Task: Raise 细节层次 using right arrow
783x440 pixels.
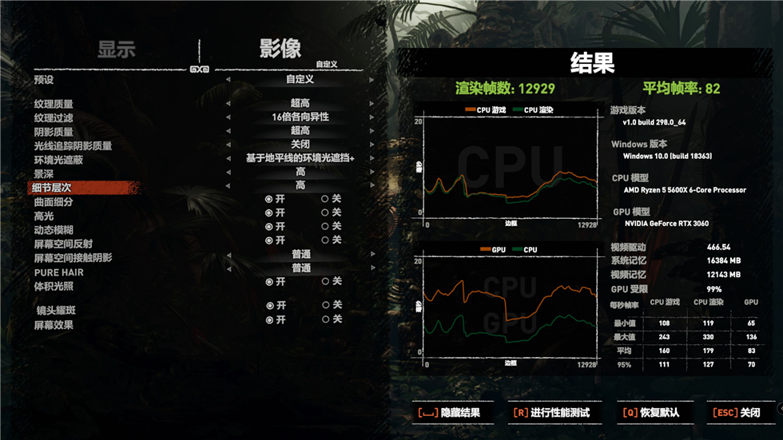Action: point(372,185)
